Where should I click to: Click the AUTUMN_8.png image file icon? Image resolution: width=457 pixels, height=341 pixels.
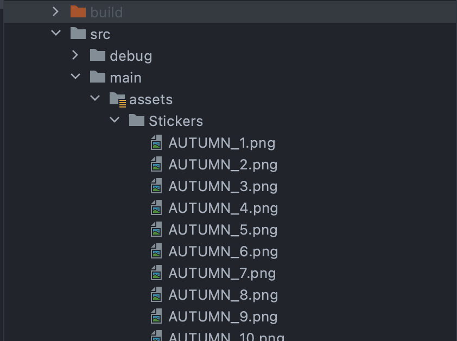click(x=156, y=295)
